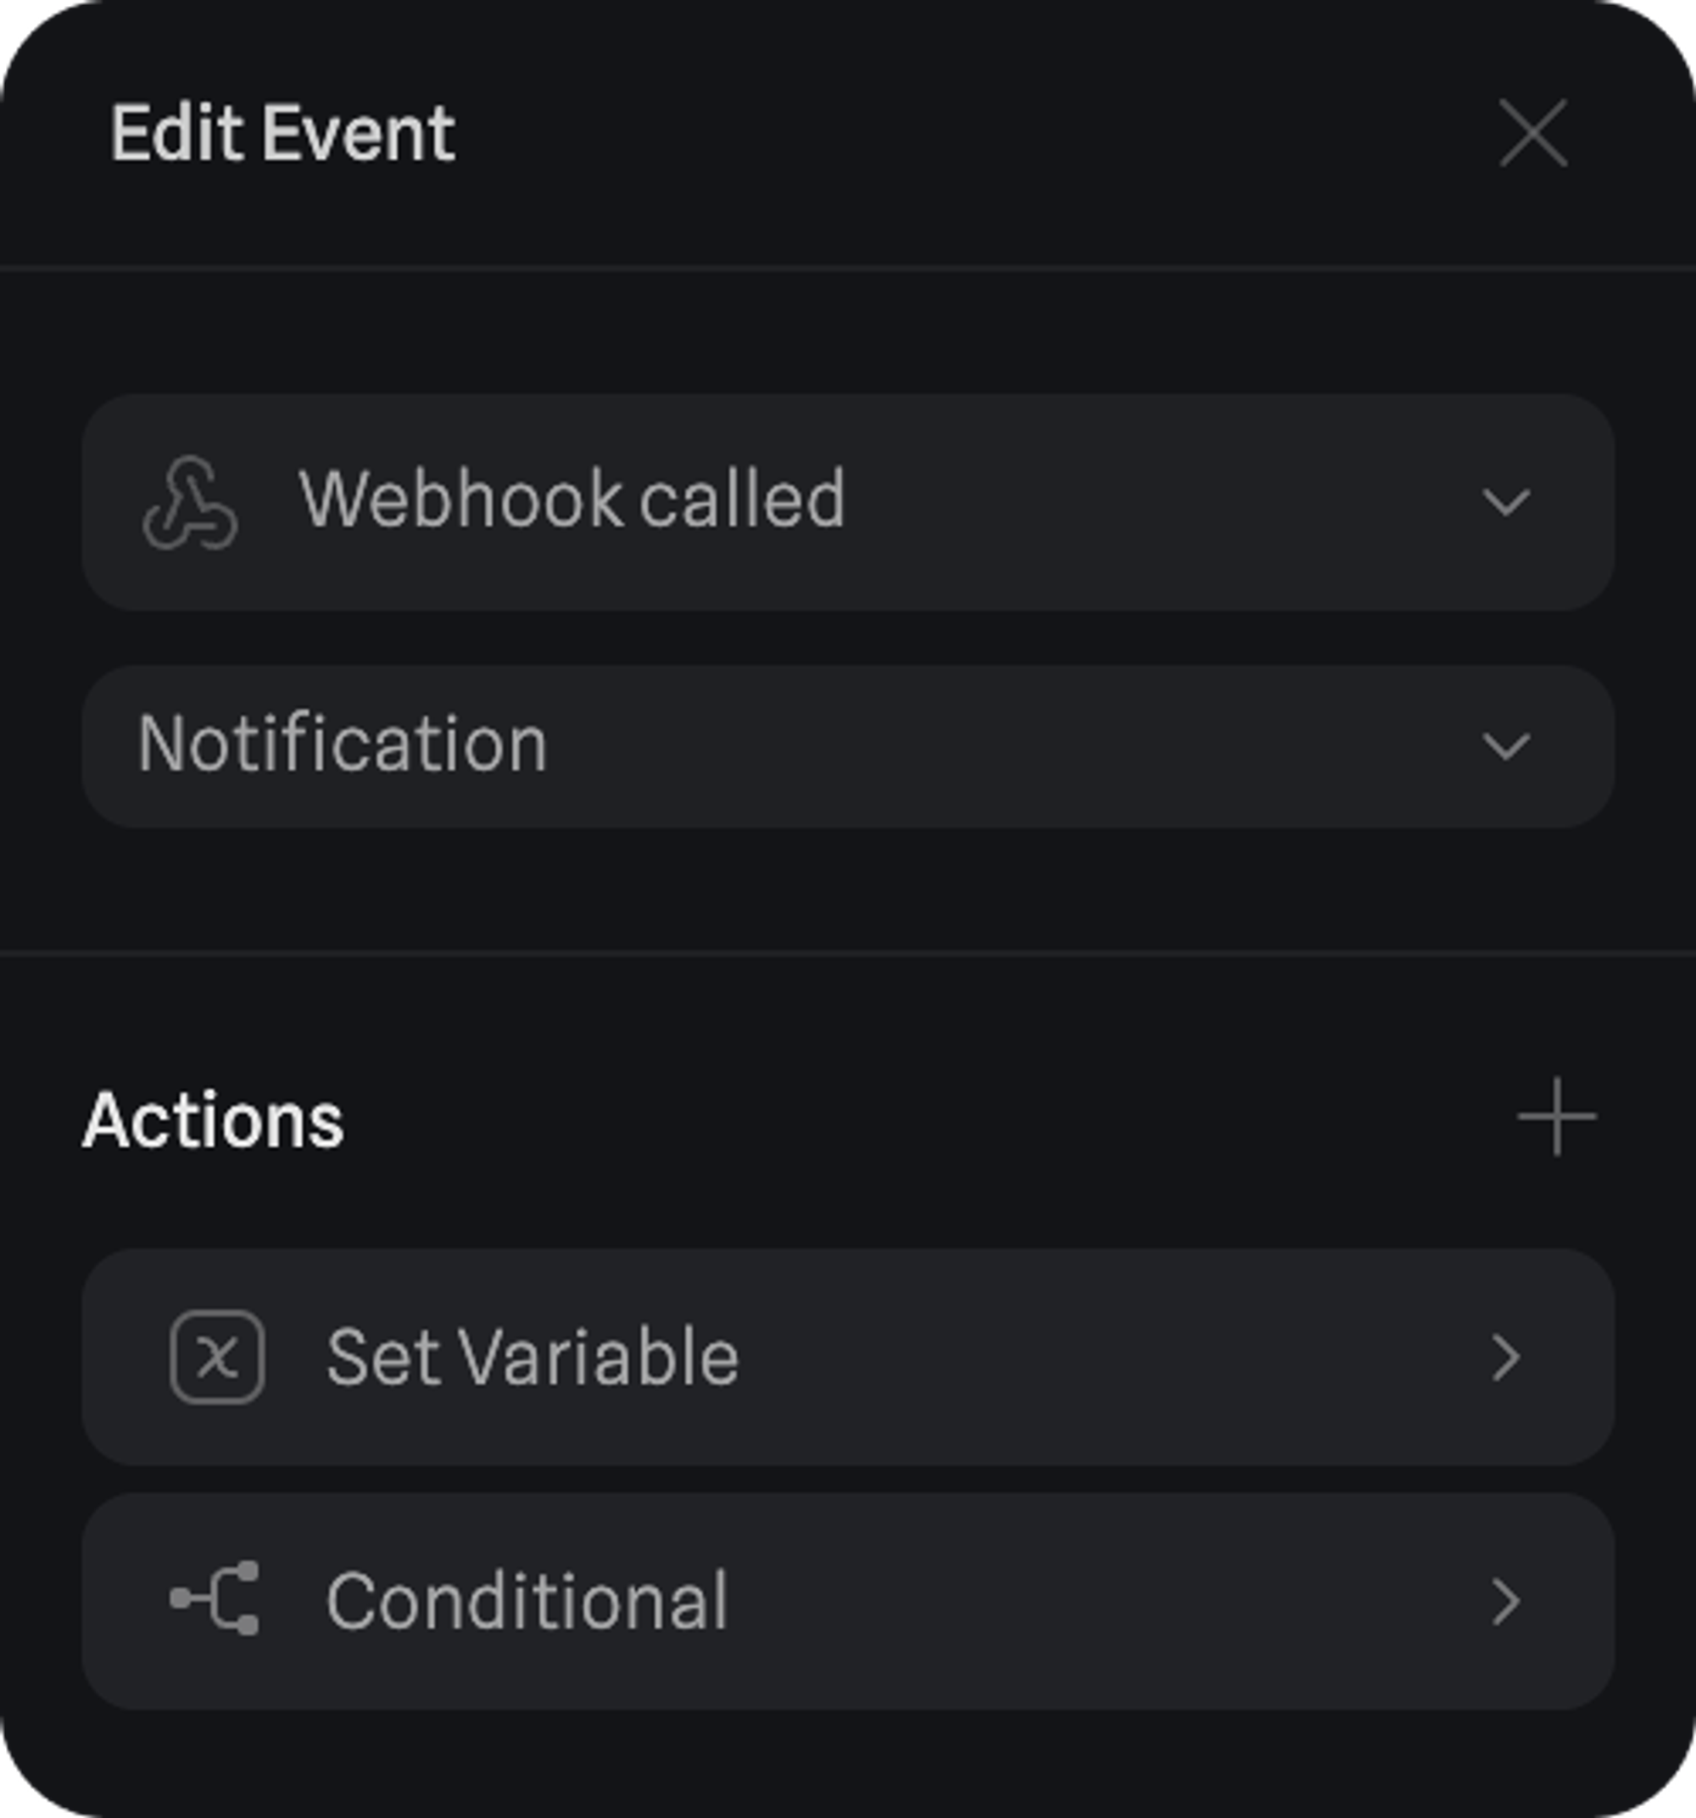Add a new action with plus icon
The height and width of the screenshot is (1818, 1696).
click(x=1556, y=1118)
